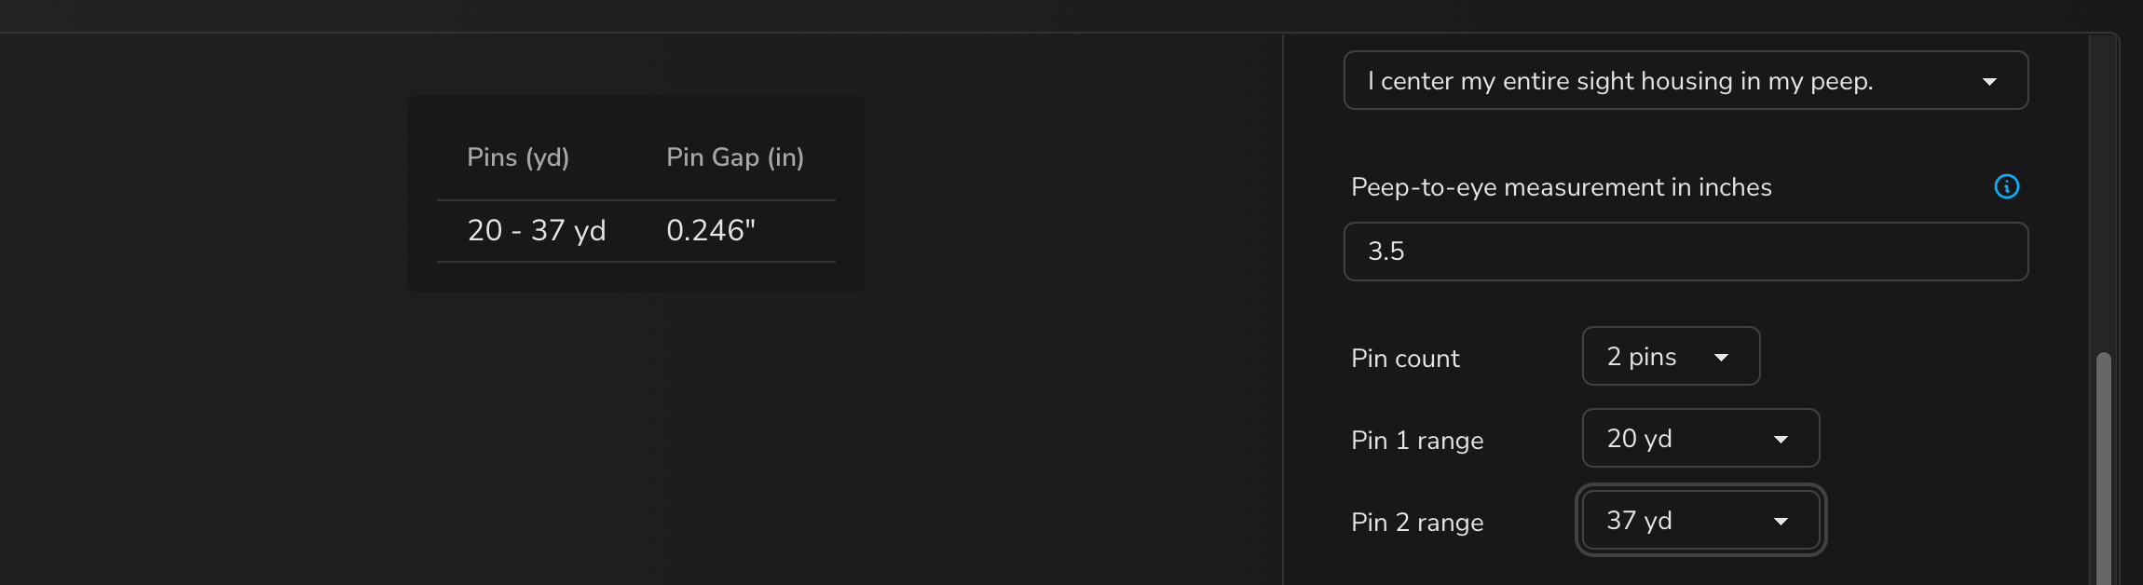The image size is (2143, 585).
Task: Click the caret beside 2 pins
Action: [x=1721, y=358]
